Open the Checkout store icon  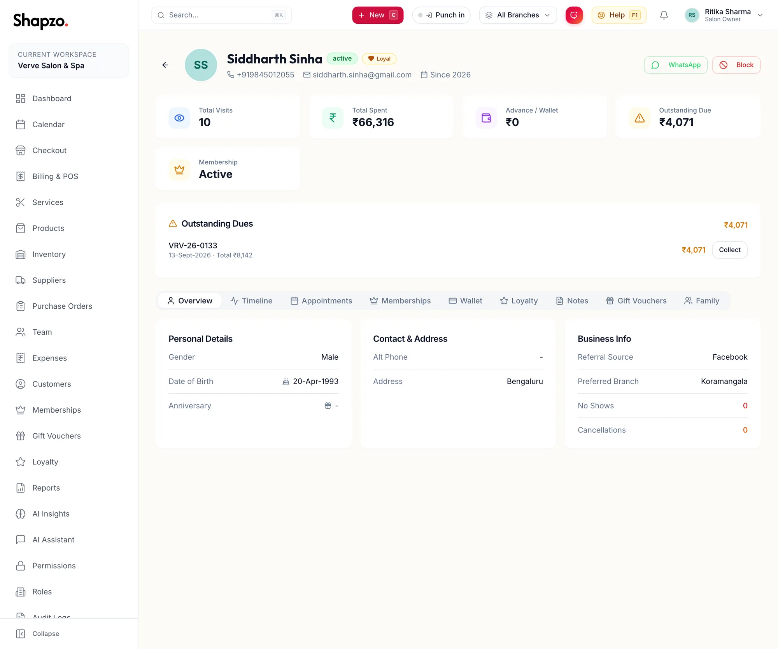21,150
